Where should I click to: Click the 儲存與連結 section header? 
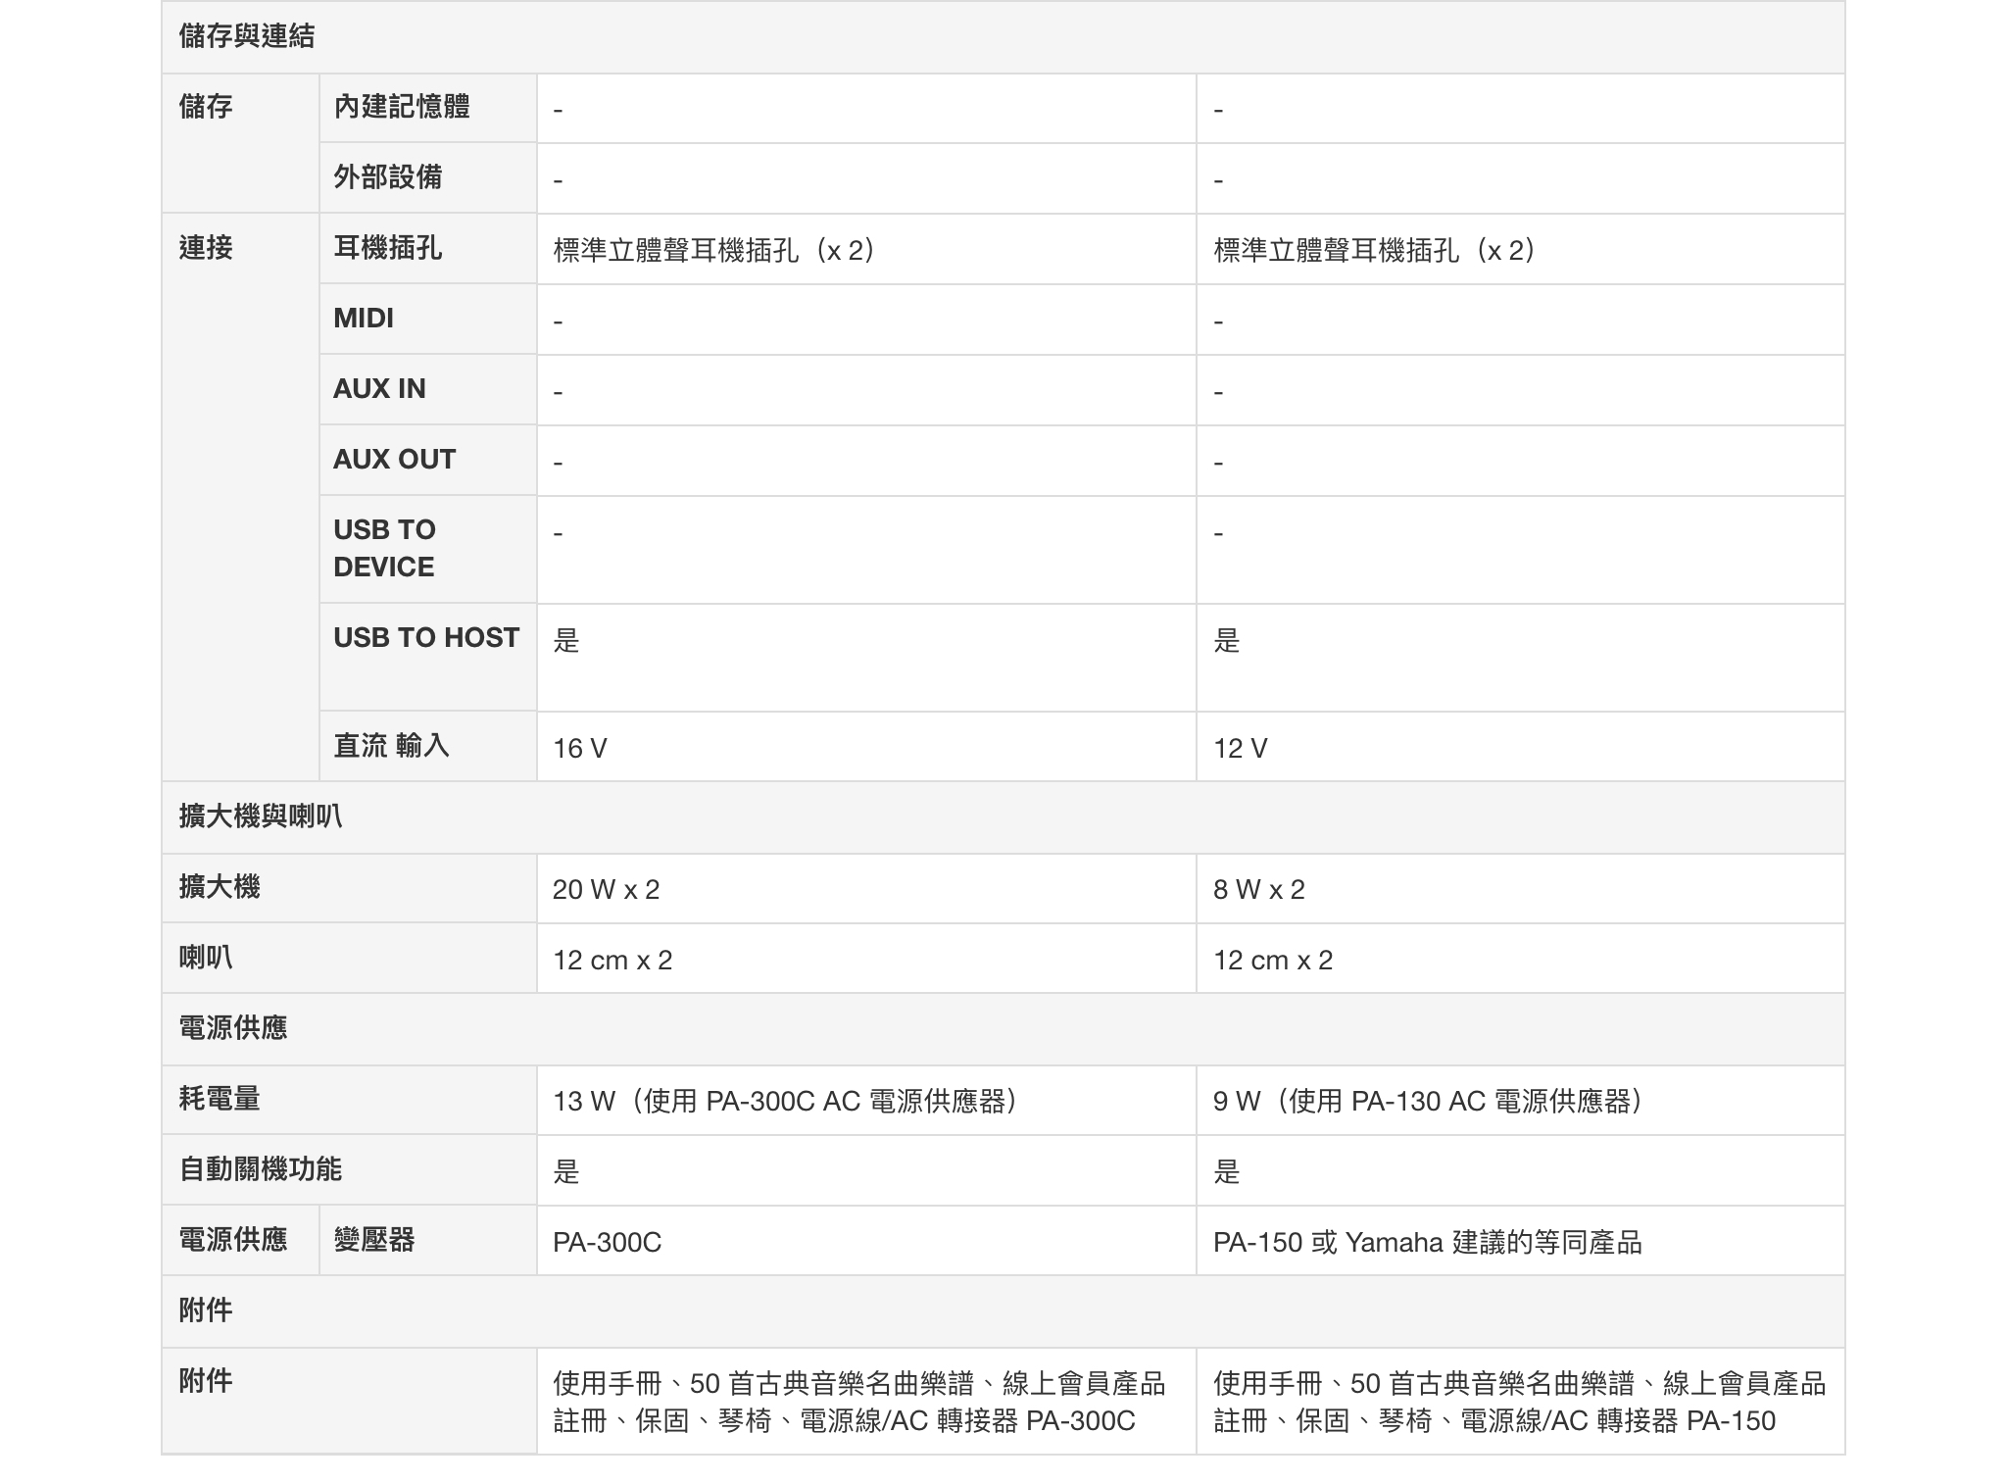[x=247, y=37]
